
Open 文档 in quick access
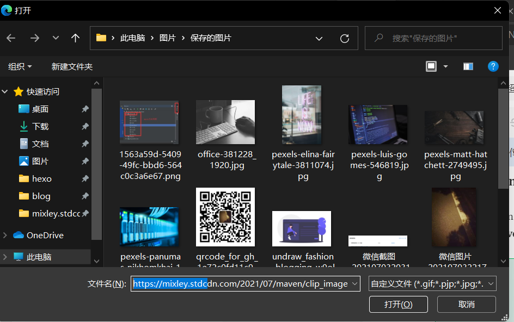click(33, 144)
